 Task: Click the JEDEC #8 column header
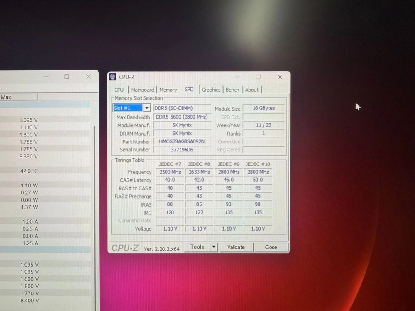(199, 164)
